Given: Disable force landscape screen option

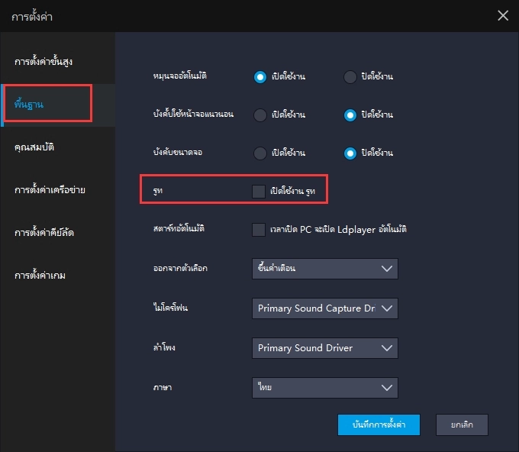Looking at the screenshot, I should point(350,115).
